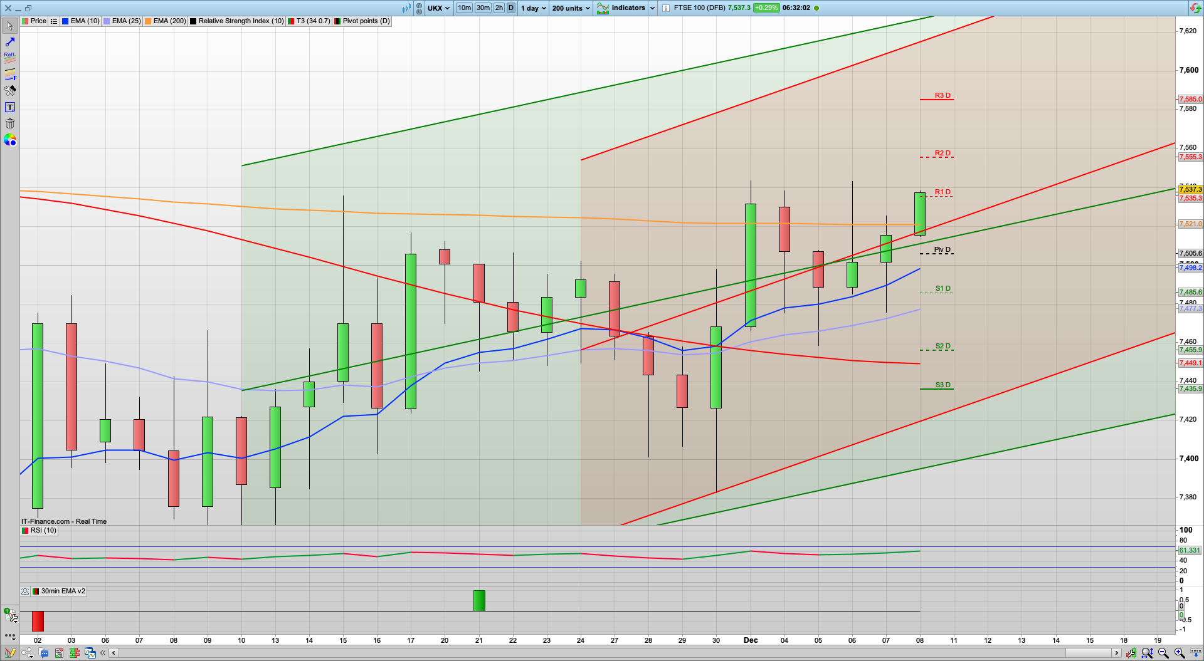Select the 30m timeframe button
This screenshot has height=661, width=1204.
(483, 8)
